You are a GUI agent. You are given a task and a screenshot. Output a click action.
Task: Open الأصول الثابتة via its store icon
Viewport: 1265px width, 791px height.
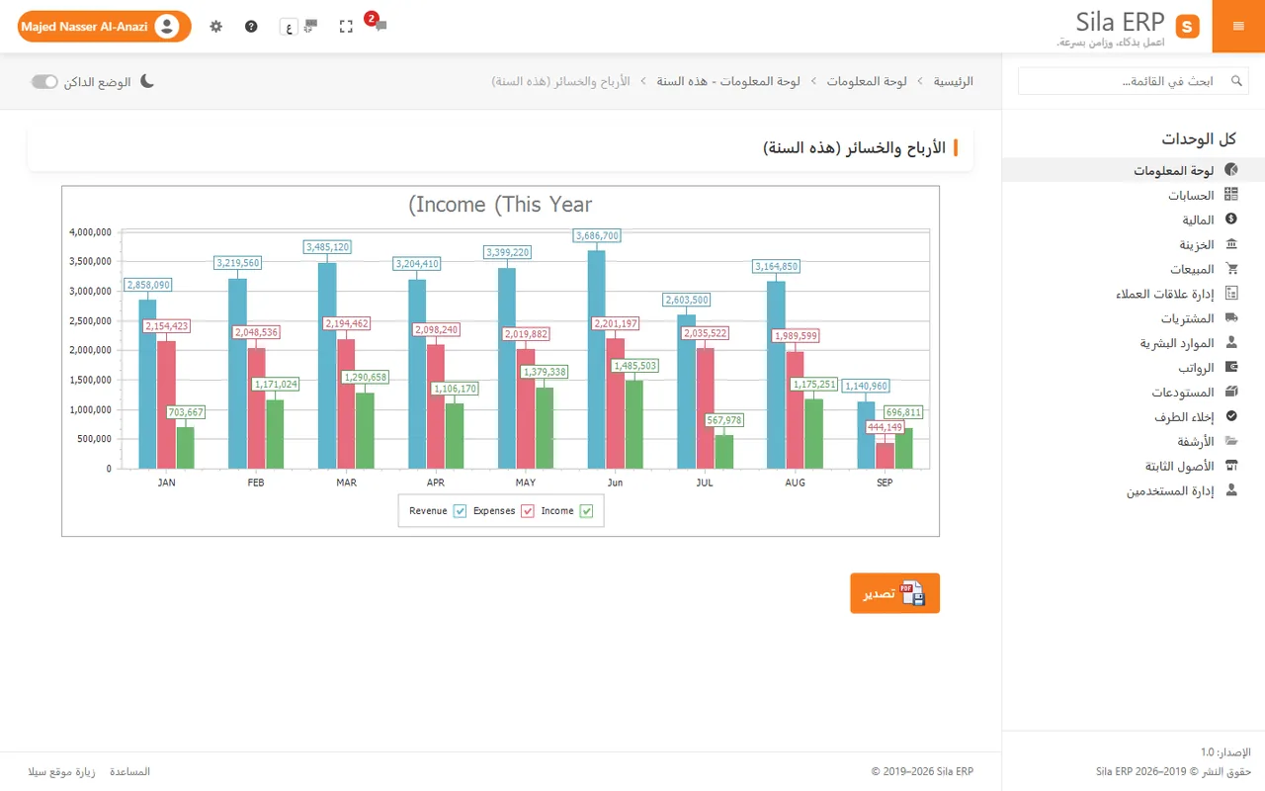(1231, 466)
